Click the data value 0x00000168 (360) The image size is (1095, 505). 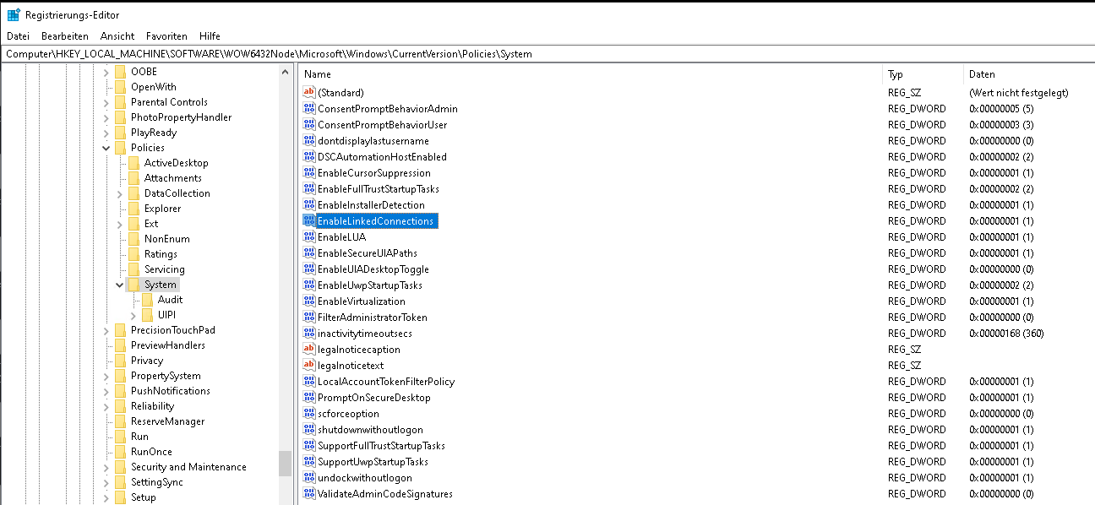tap(1006, 333)
